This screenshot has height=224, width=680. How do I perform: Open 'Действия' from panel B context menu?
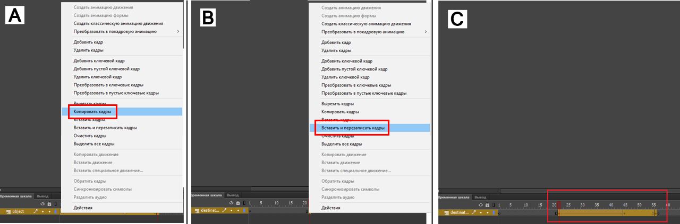(331, 208)
